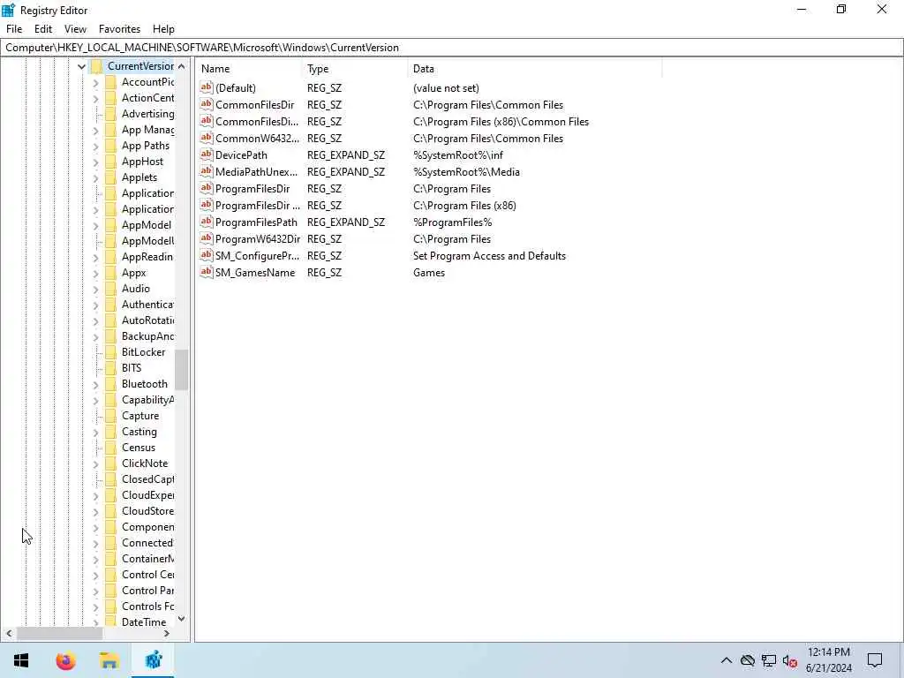
Task: Click the muted volume tray icon
Action: (789, 660)
